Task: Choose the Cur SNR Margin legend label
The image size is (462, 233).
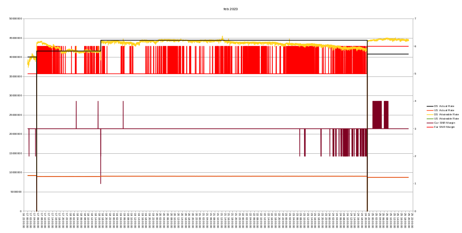Action: point(444,123)
